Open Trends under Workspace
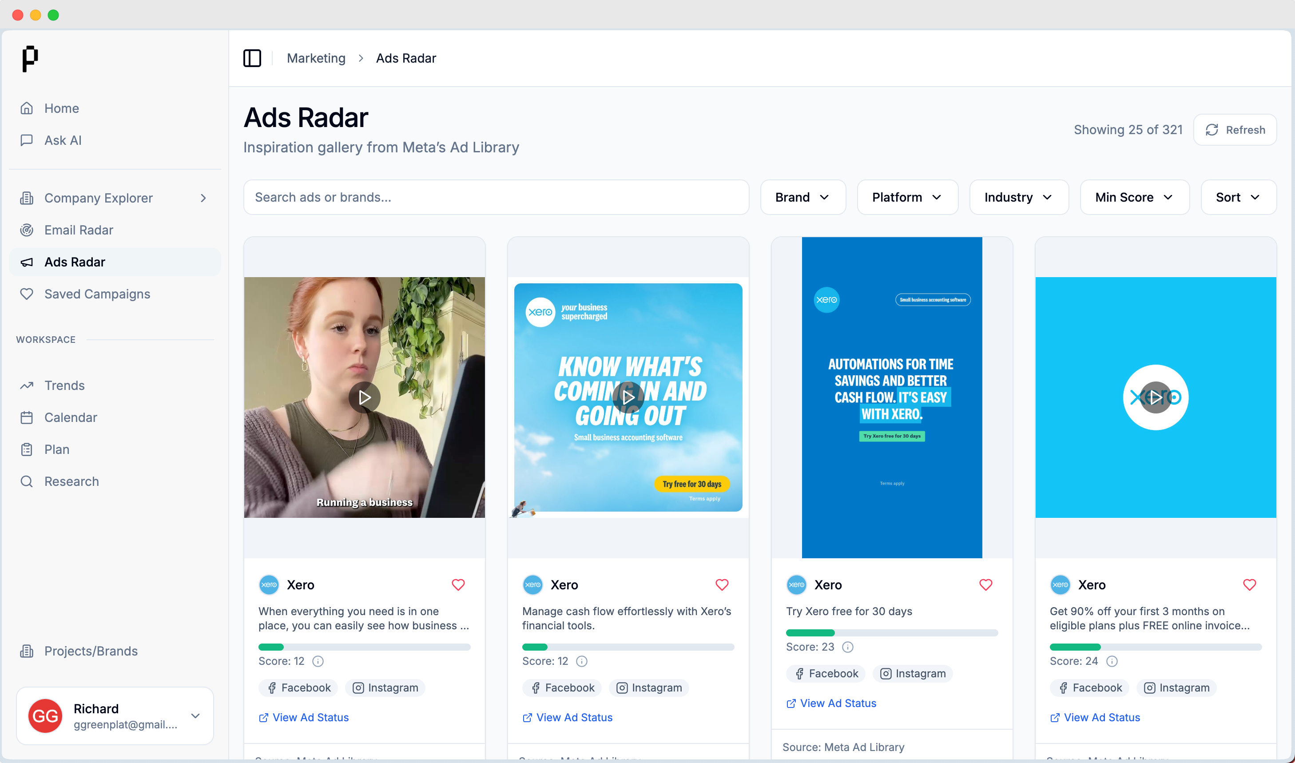The image size is (1295, 763). (64, 385)
